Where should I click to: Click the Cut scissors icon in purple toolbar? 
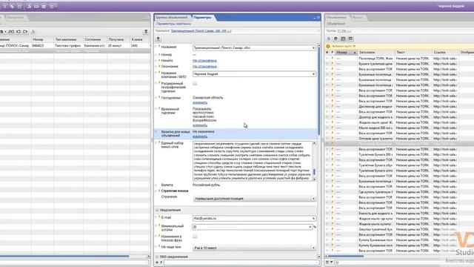click(x=4, y=7)
